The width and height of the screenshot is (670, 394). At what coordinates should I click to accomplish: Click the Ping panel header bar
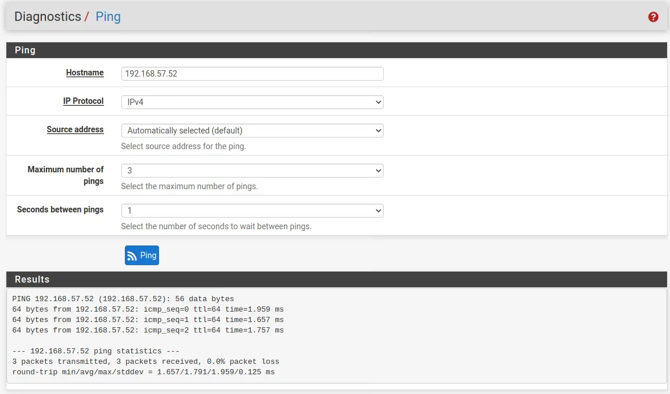pos(336,50)
